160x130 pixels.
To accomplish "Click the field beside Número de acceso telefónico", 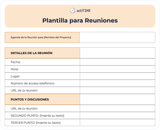I will pyautogui.click(x=117, y=83).
